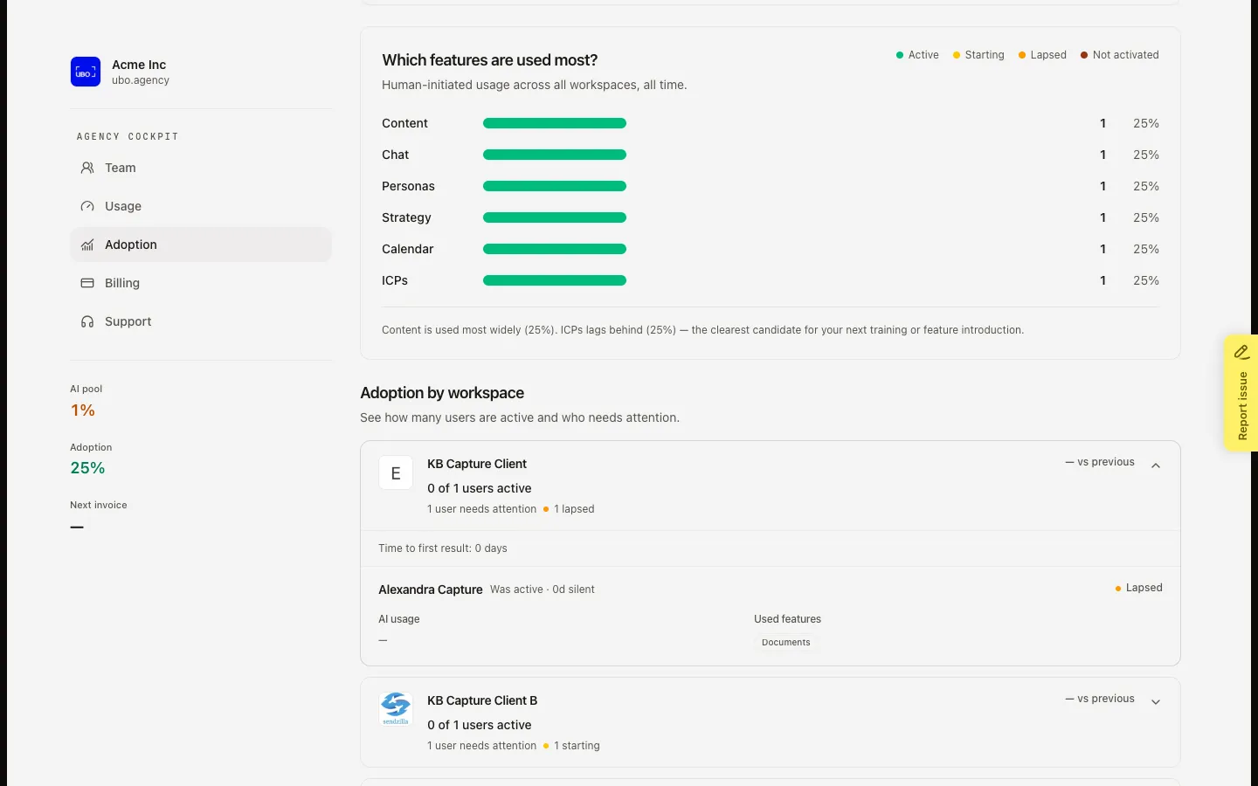
Task: Open the Usage sidebar item
Action: coord(201,206)
